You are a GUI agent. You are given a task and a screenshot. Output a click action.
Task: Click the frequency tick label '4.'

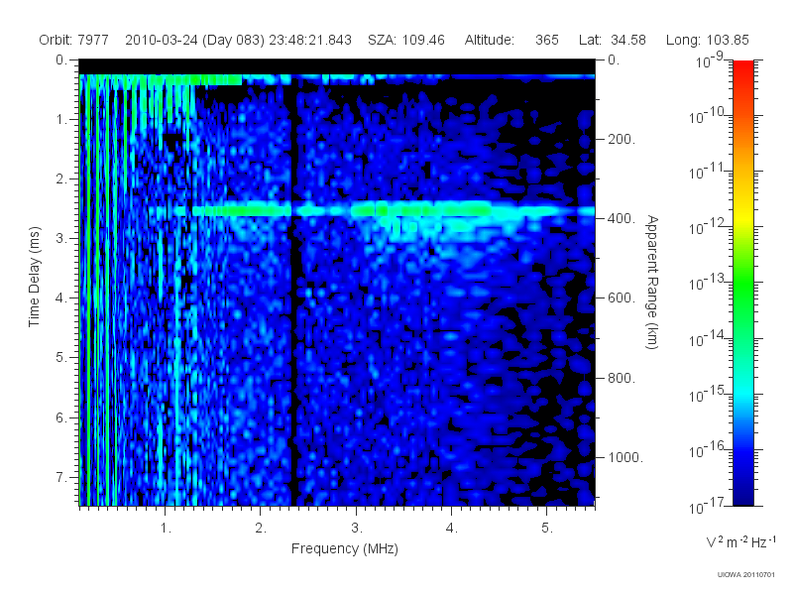452,529
